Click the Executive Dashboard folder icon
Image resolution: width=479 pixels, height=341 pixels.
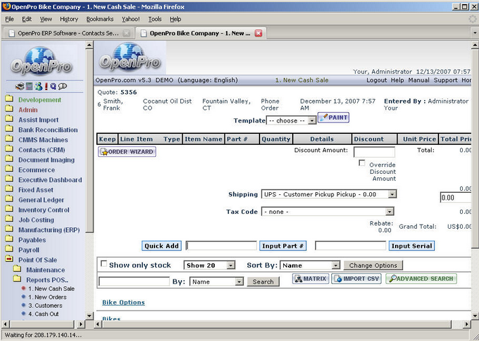tap(9, 179)
